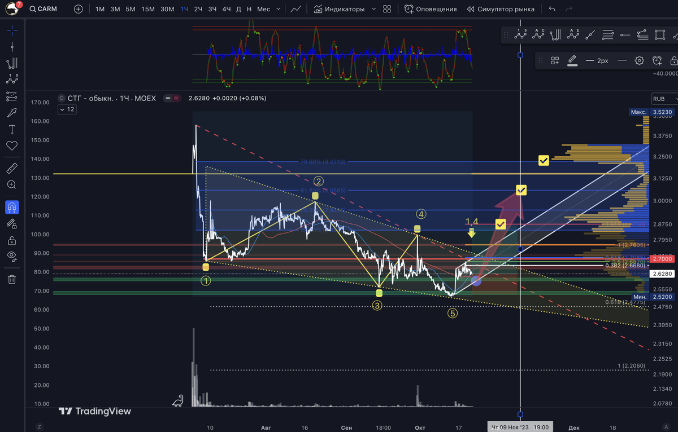Pick trend-based Fib extension in favorites bar

642,35
